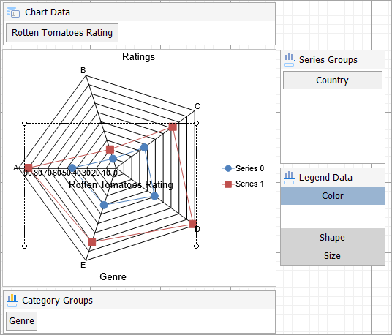Click the Category Groups chart icon
Screen dimensions: 392x335
click(12, 301)
